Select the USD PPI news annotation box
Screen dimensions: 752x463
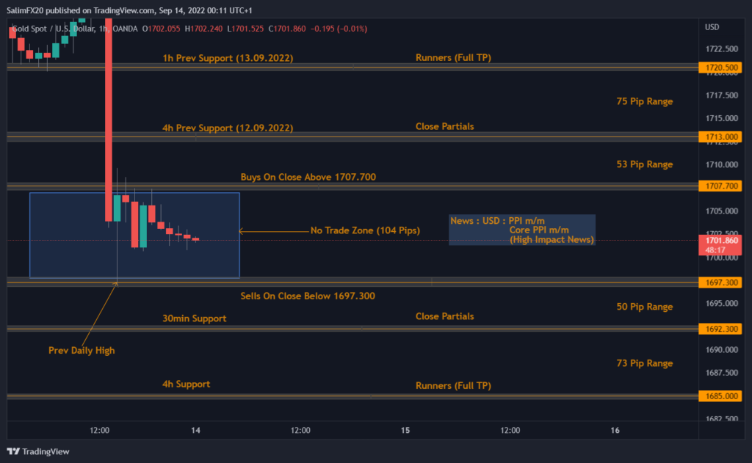[x=521, y=229]
